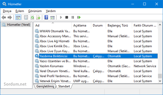This screenshot has width=163, height=95.
Task: Start the service with the play icon
Action: tap(61, 17)
